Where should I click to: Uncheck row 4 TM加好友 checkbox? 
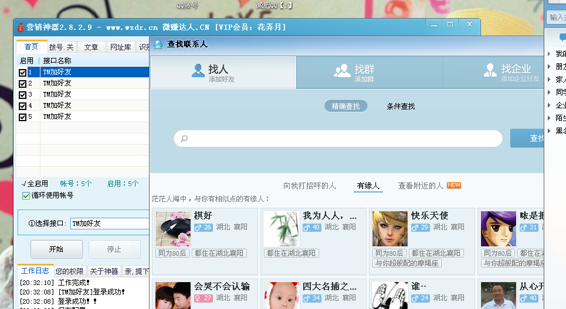[x=22, y=107]
